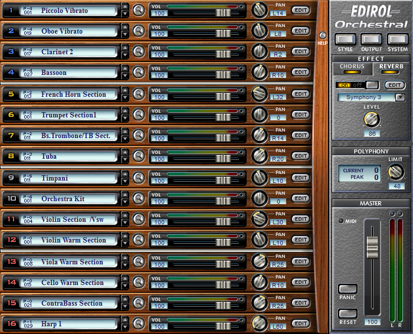The image size is (413, 334).
Task: Click the preset stepper arrows for Bassoon
Action: pos(125,72)
